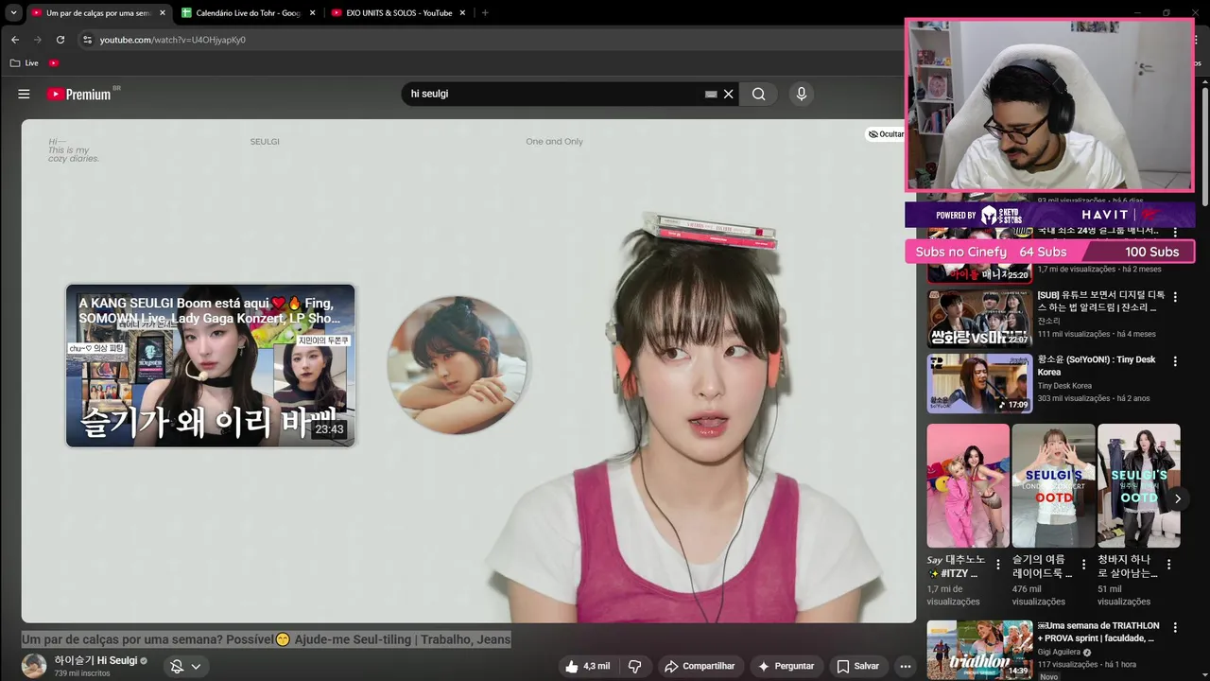The image size is (1210, 681).
Task: Expand notification options chevron
Action: (x=196, y=666)
